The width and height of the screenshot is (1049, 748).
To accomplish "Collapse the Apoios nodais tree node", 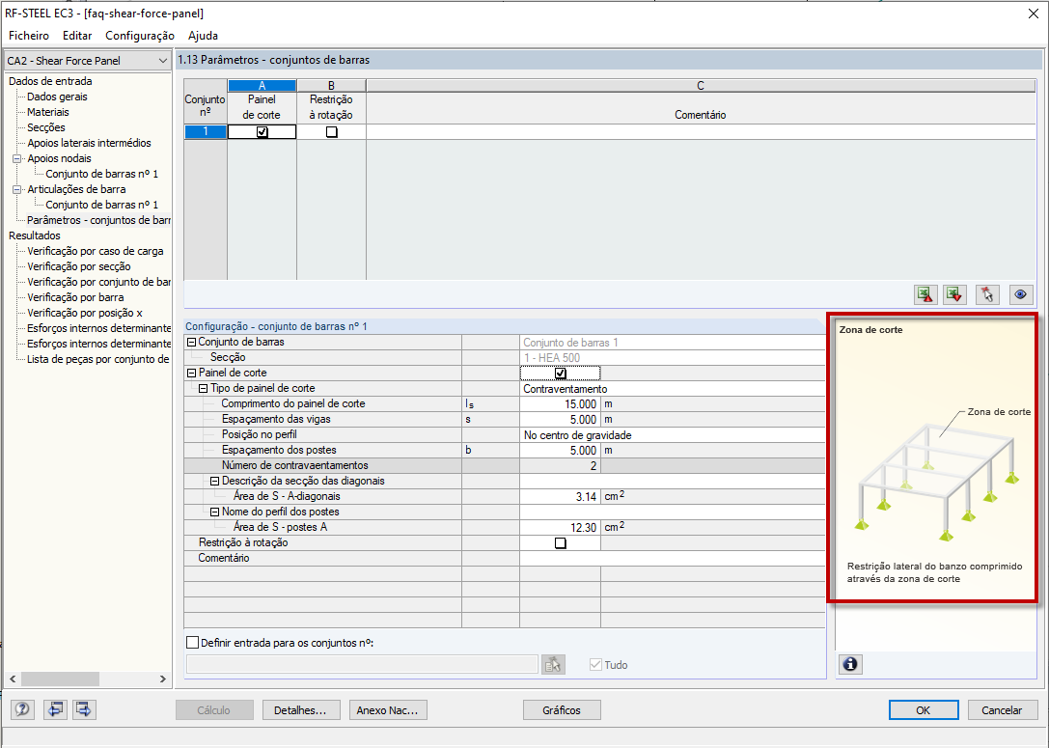I will (16, 158).
